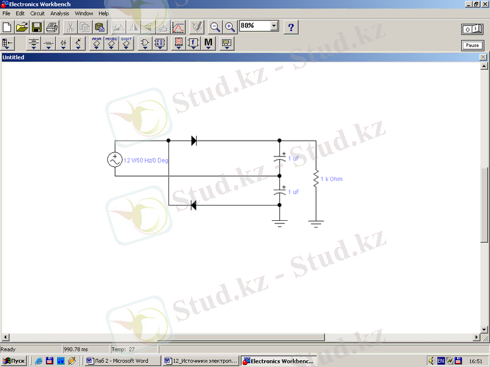
Task: Click the Paste clipboard icon
Action: point(100,27)
